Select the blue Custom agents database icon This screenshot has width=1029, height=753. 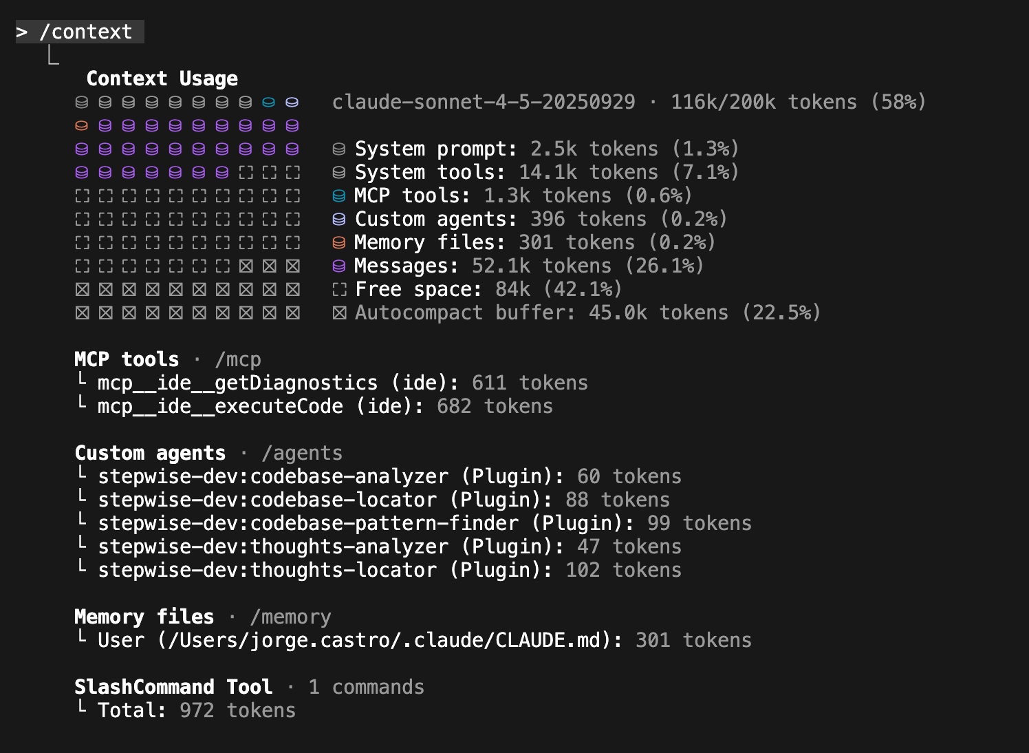click(x=338, y=219)
